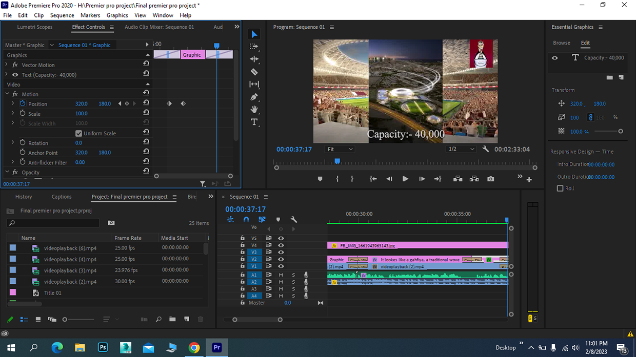
Task: Step forward one frame in Program monitor
Action: pyautogui.click(x=422, y=179)
